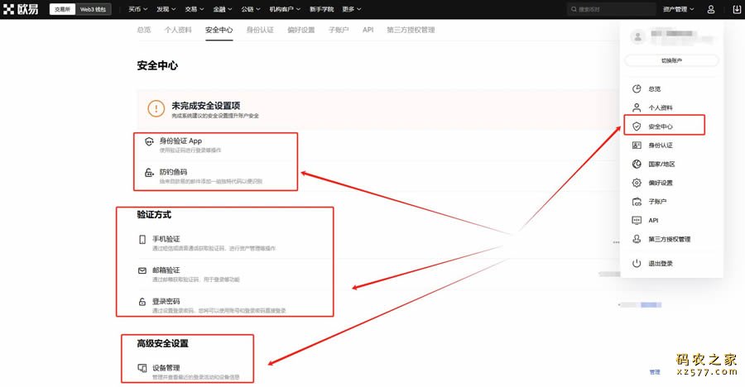Click the 总览 pie chart icon

pos(637,88)
